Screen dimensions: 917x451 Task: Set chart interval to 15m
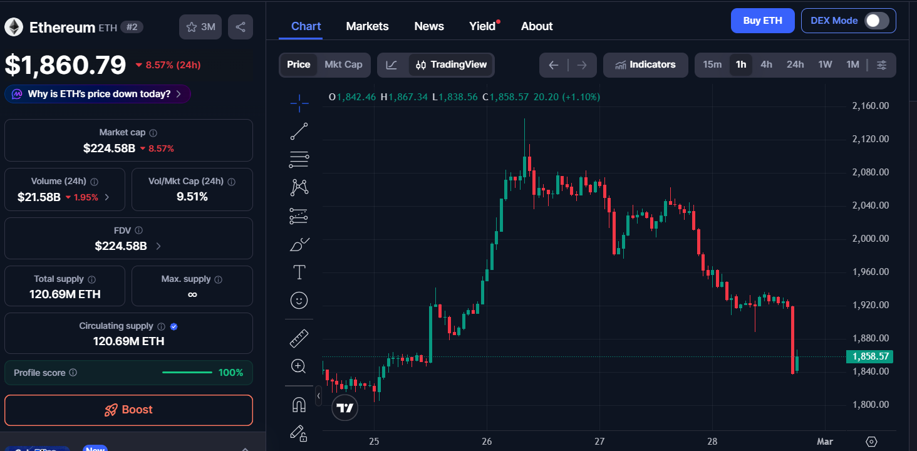coord(712,65)
